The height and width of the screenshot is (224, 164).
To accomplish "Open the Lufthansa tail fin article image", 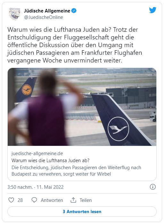I will pos(82,107).
